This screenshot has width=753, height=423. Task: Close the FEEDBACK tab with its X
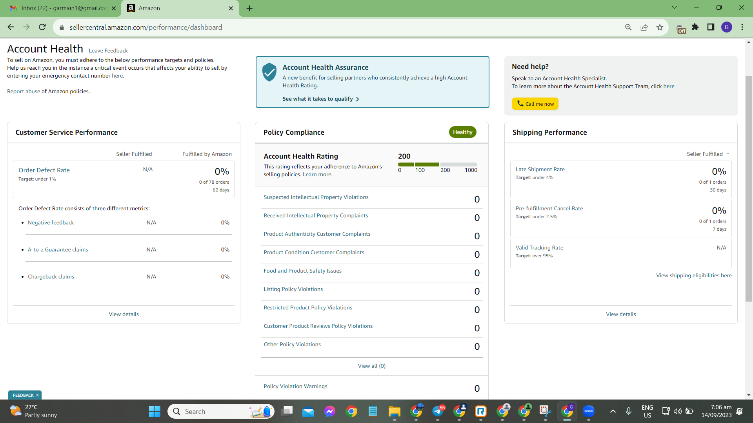pyautogui.click(x=37, y=395)
